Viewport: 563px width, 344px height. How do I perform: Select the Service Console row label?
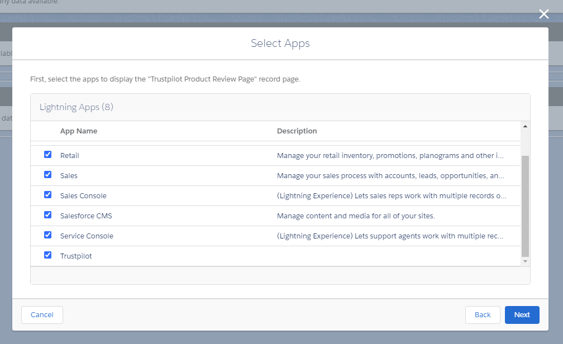[x=87, y=235]
